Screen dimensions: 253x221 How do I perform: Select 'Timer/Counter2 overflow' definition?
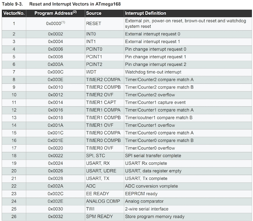pos(150,95)
